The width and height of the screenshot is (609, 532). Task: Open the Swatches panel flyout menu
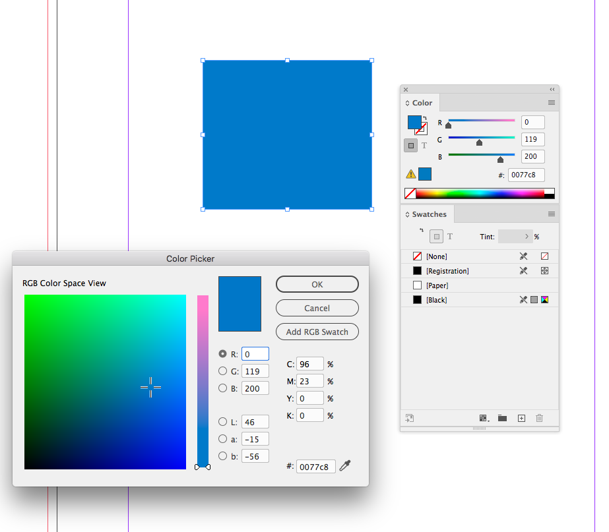pos(552,214)
